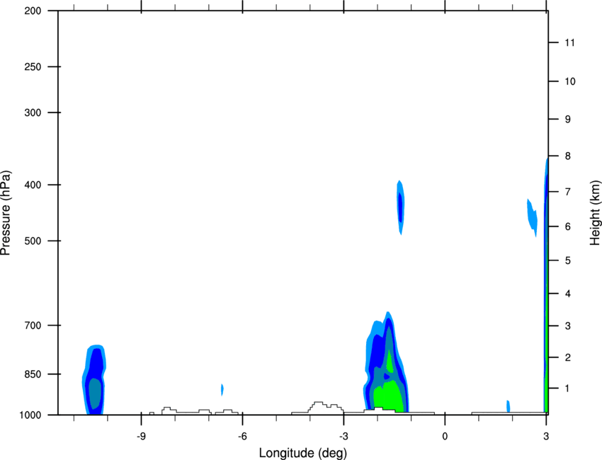Click the 700 pressure tick label
This screenshot has height=460, width=602.
pos(33,326)
